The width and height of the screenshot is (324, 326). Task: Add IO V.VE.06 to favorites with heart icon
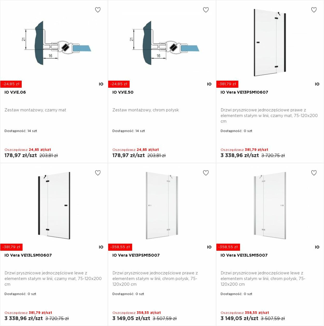[98, 10]
